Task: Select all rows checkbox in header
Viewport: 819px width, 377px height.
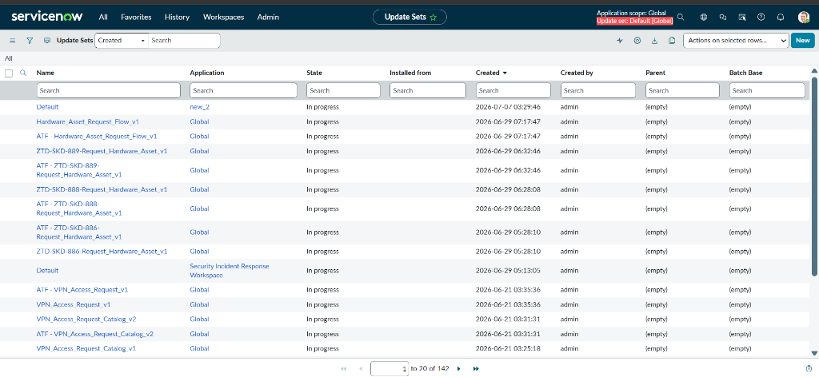Action: point(9,73)
